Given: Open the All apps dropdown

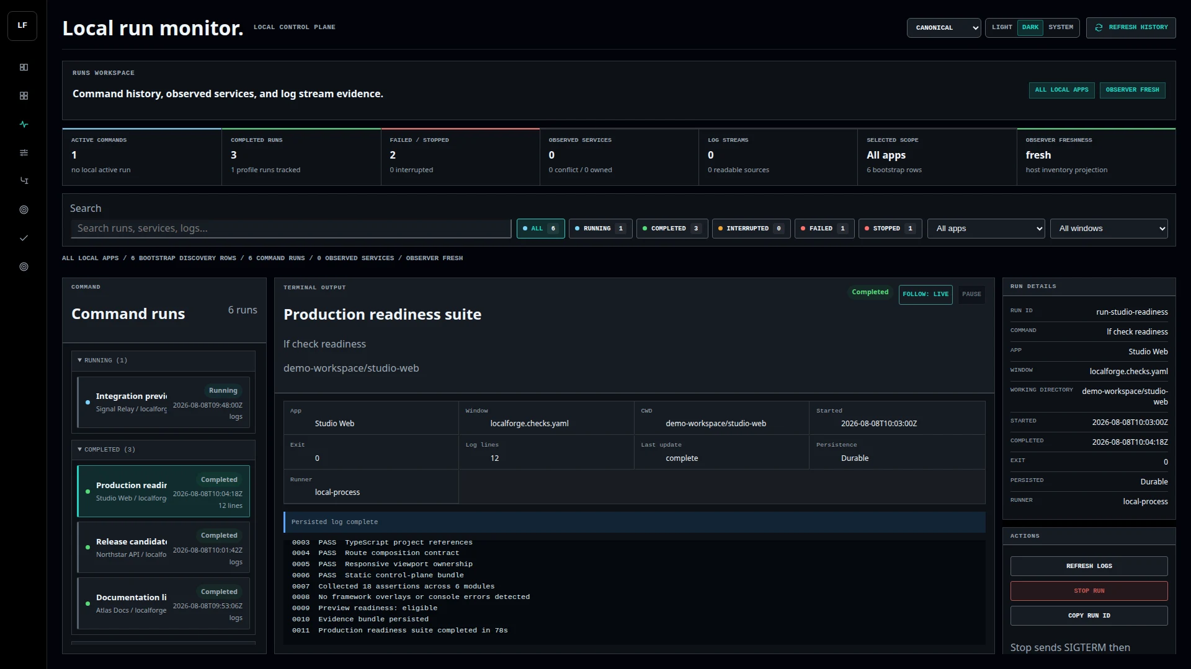Looking at the screenshot, I should 986,229.
